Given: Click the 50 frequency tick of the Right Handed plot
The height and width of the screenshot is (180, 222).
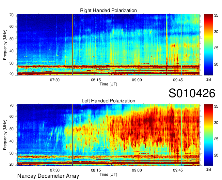Looking at the screenshot, I should 11,39.
